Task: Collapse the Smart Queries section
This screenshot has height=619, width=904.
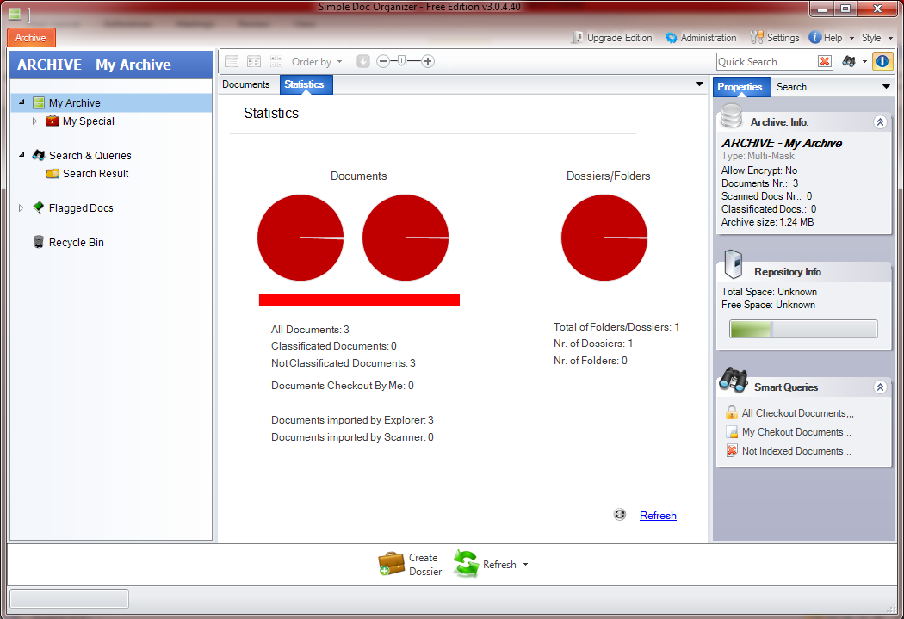Action: point(880,387)
